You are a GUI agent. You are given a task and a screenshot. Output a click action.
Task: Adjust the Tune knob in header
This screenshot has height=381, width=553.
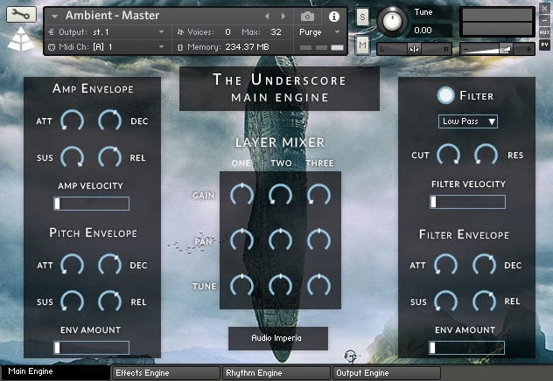click(x=392, y=21)
